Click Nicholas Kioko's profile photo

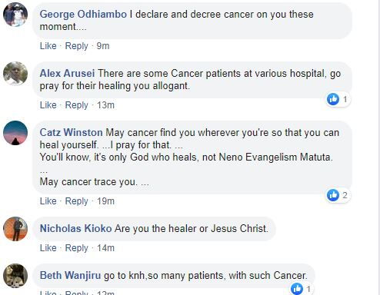click(x=15, y=229)
